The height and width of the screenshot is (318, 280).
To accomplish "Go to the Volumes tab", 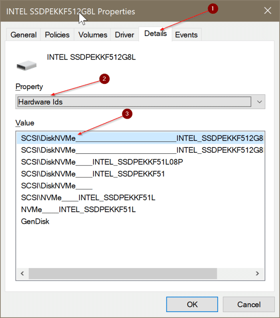I will [92, 35].
